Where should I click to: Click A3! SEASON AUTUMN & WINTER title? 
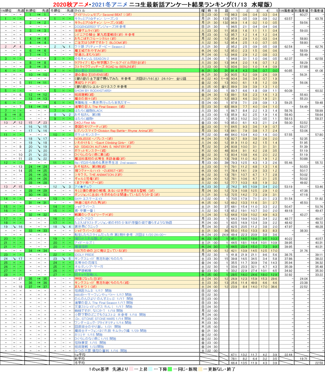[103, 147]
